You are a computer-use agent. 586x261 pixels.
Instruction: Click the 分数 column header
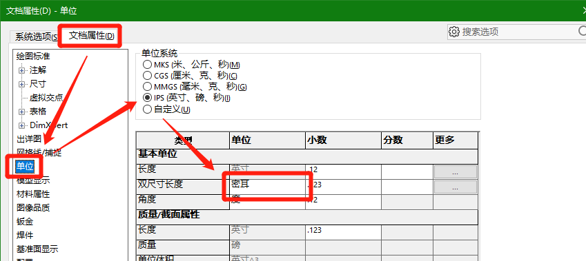click(407, 140)
